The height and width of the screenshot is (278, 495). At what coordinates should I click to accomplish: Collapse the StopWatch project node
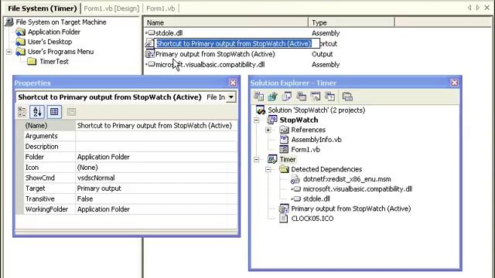point(256,120)
